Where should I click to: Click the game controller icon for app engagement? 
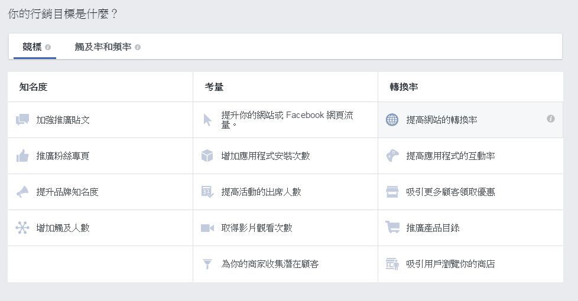[x=392, y=156]
